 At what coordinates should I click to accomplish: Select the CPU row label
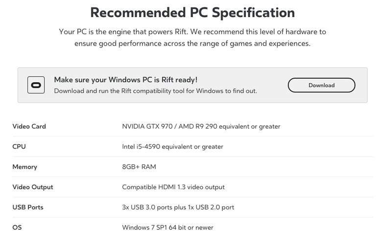click(x=19, y=147)
